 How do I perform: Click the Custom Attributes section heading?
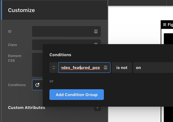27,108
